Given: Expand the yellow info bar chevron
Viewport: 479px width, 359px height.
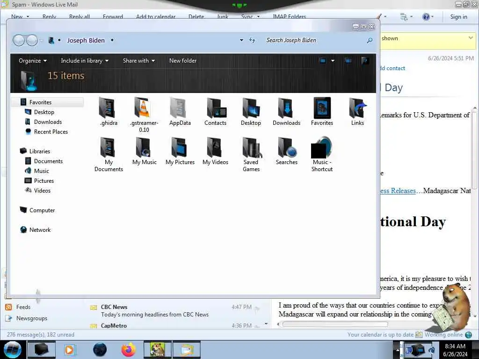Looking at the screenshot, I should pos(471,38).
